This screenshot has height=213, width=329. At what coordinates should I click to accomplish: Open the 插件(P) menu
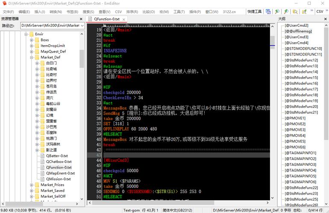click(195, 12)
